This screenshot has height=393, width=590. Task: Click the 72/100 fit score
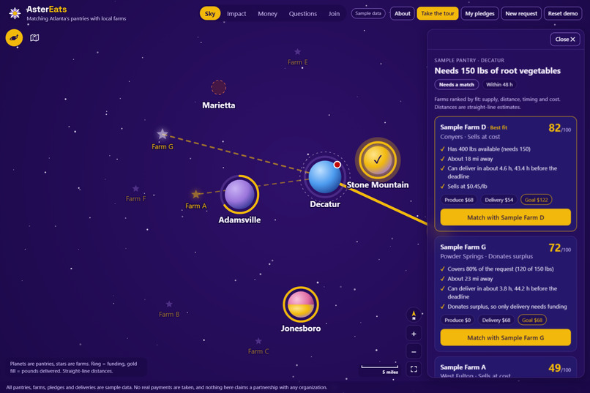pyautogui.click(x=559, y=248)
